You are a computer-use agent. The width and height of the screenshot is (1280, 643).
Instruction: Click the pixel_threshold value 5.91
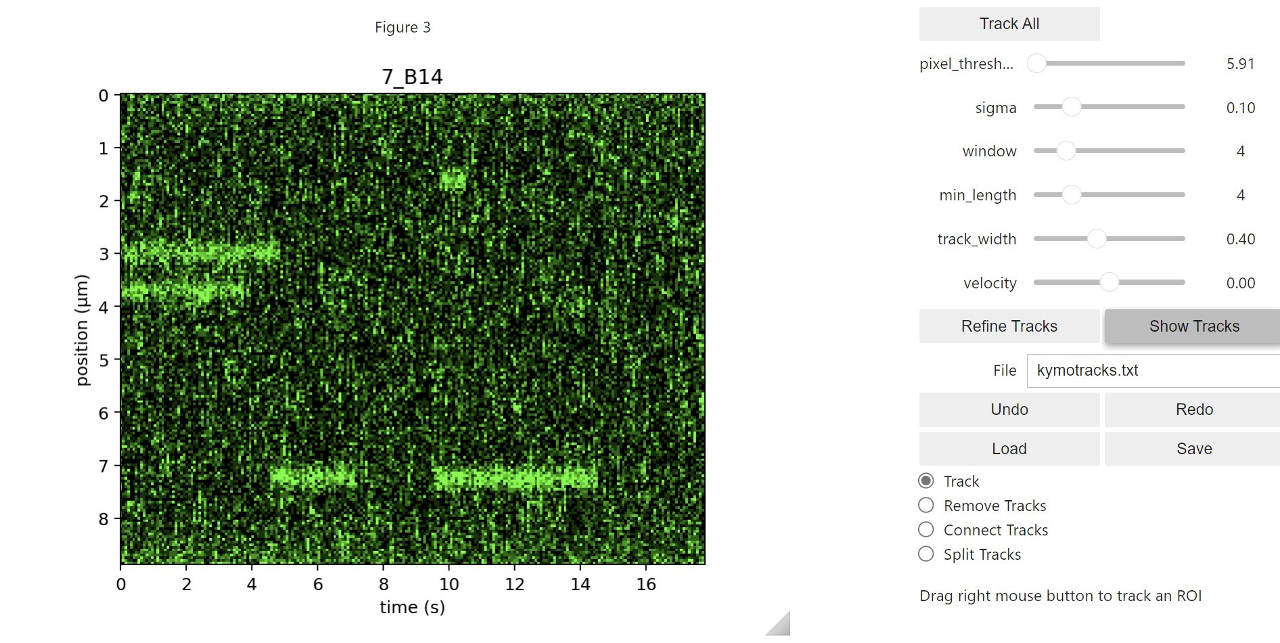(x=1240, y=64)
